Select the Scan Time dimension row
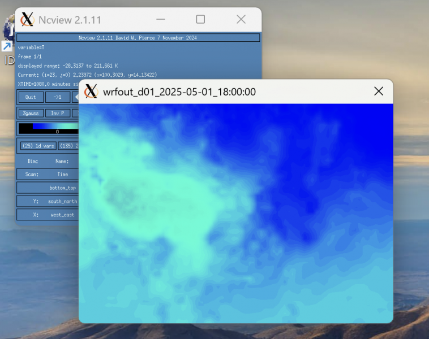 (x=48, y=174)
